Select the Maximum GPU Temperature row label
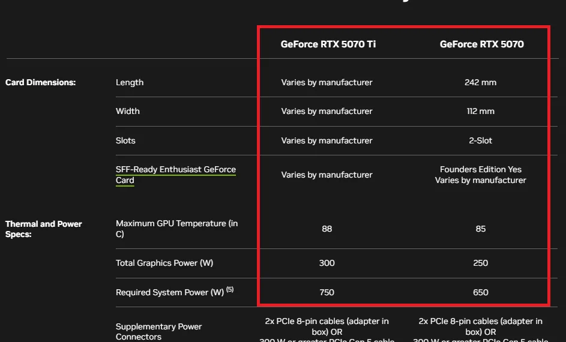Viewport: 566px width, 342px height. tap(176, 229)
